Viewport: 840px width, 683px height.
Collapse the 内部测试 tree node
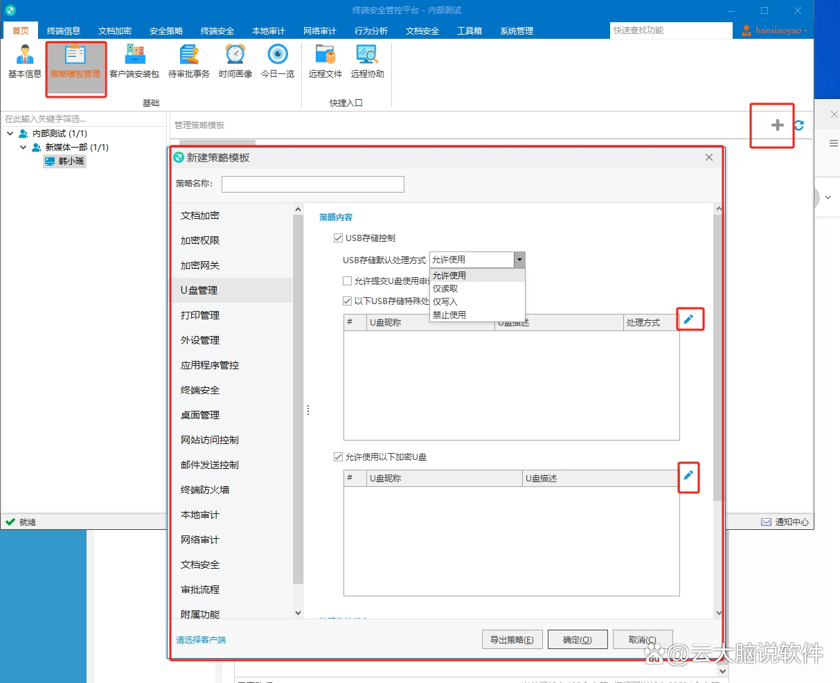tap(10, 134)
